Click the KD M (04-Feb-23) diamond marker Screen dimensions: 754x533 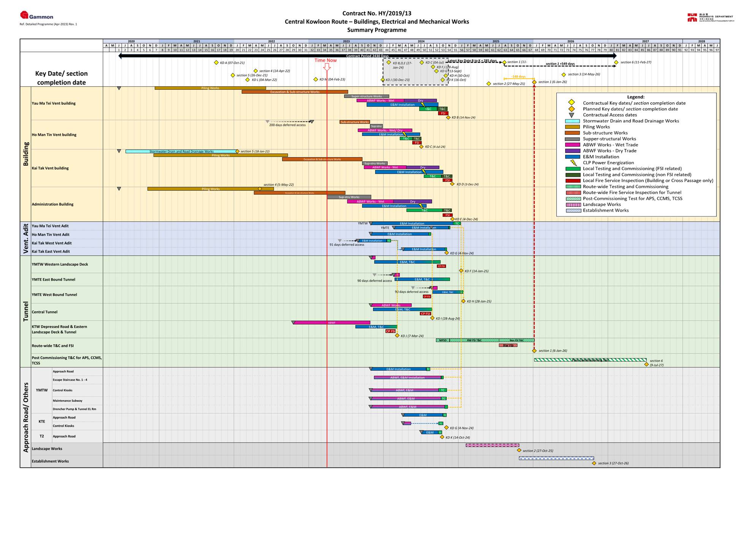pyautogui.click(x=316, y=79)
